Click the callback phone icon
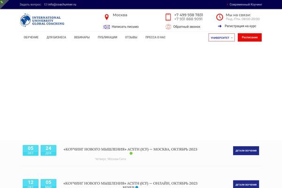 click(x=168, y=27)
